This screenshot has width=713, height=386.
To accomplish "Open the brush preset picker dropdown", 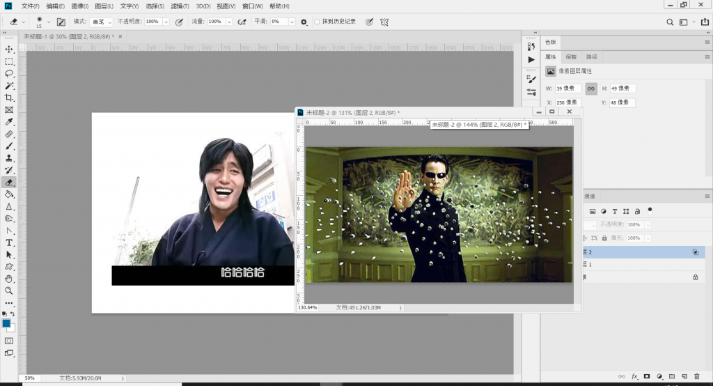I will tap(49, 22).
